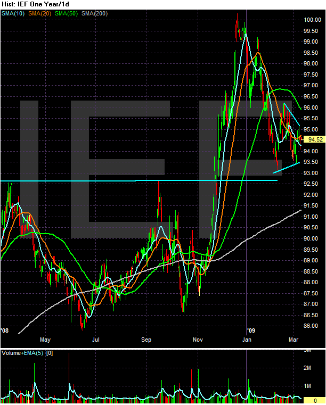Click the [0] value beside Volume+EMA(5)
Image resolution: width=326 pixels, height=405 pixels.
[50, 353]
